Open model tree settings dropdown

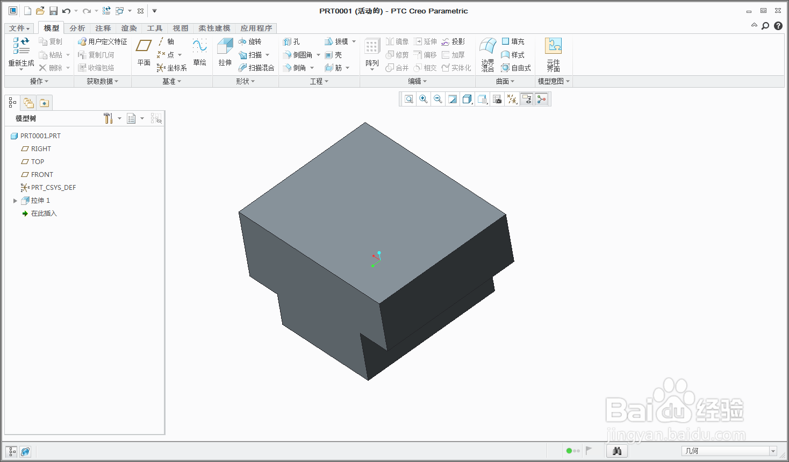(x=119, y=118)
